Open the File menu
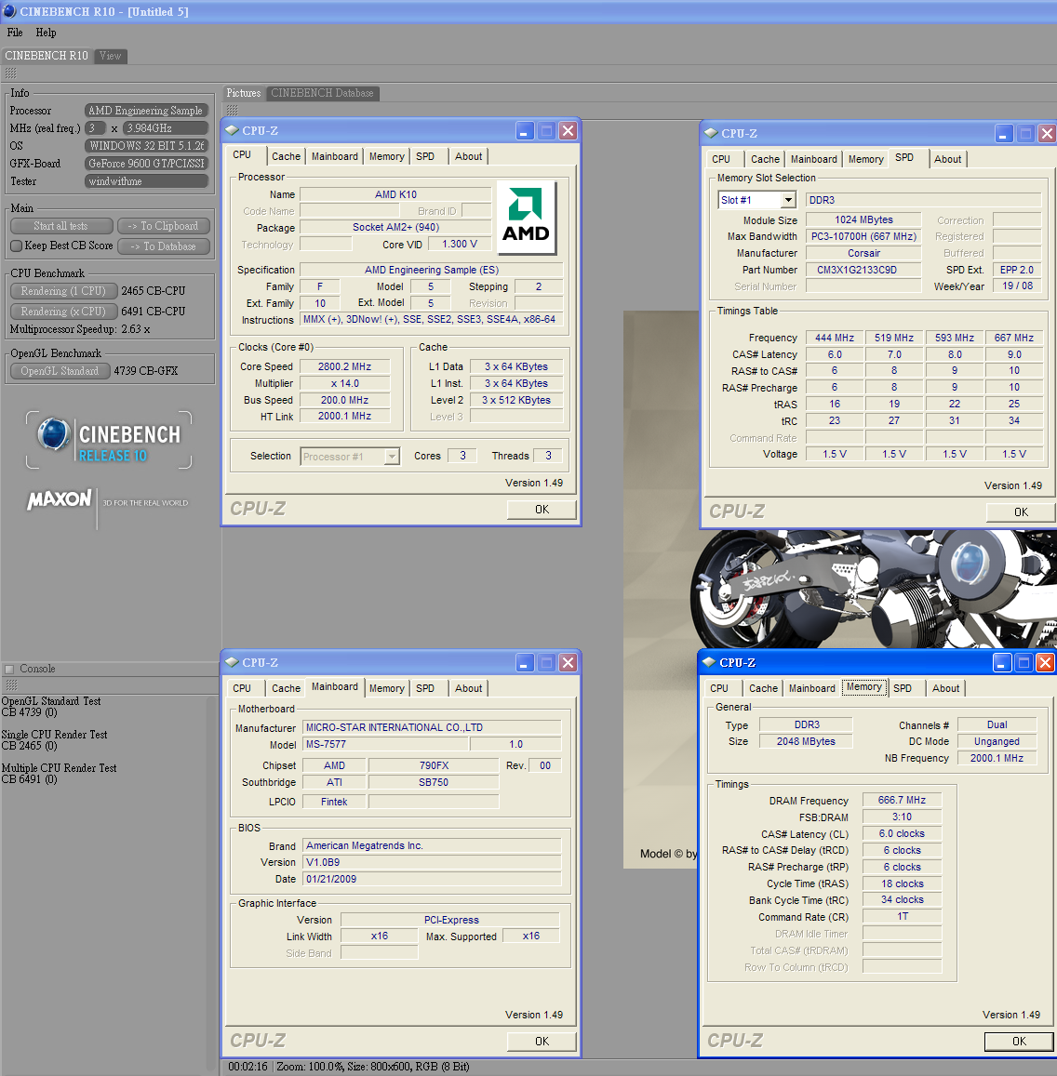The image size is (1057, 1076). (15, 33)
